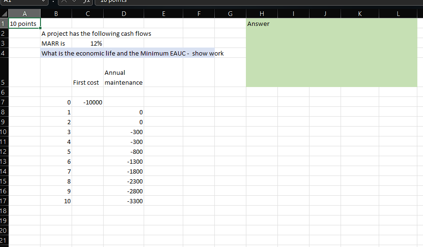This screenshot has height=247, width=423.
Task: Select year 9 cell in column B
Action: click(x=56, y=191)
